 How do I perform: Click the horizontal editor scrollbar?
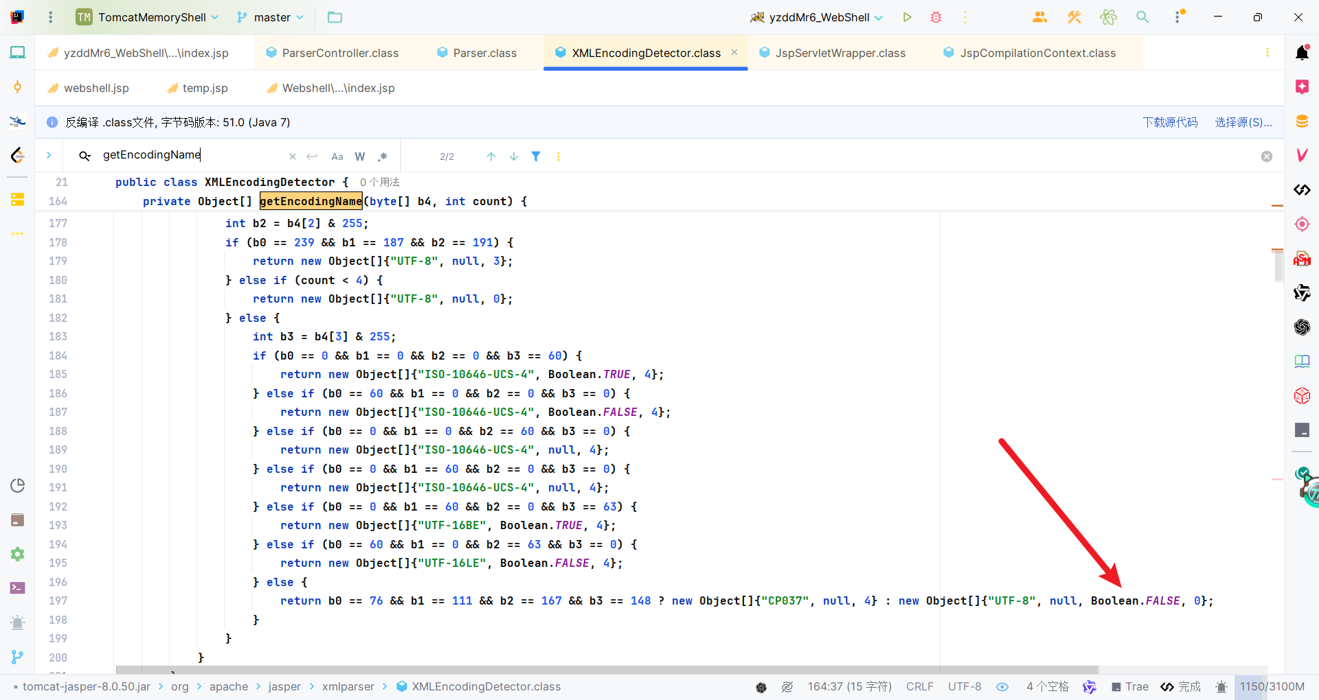pos(607,669)
